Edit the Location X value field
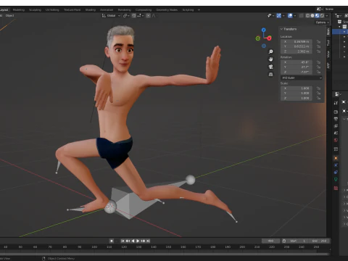This screenshot has width=348, height=261. 297,41
